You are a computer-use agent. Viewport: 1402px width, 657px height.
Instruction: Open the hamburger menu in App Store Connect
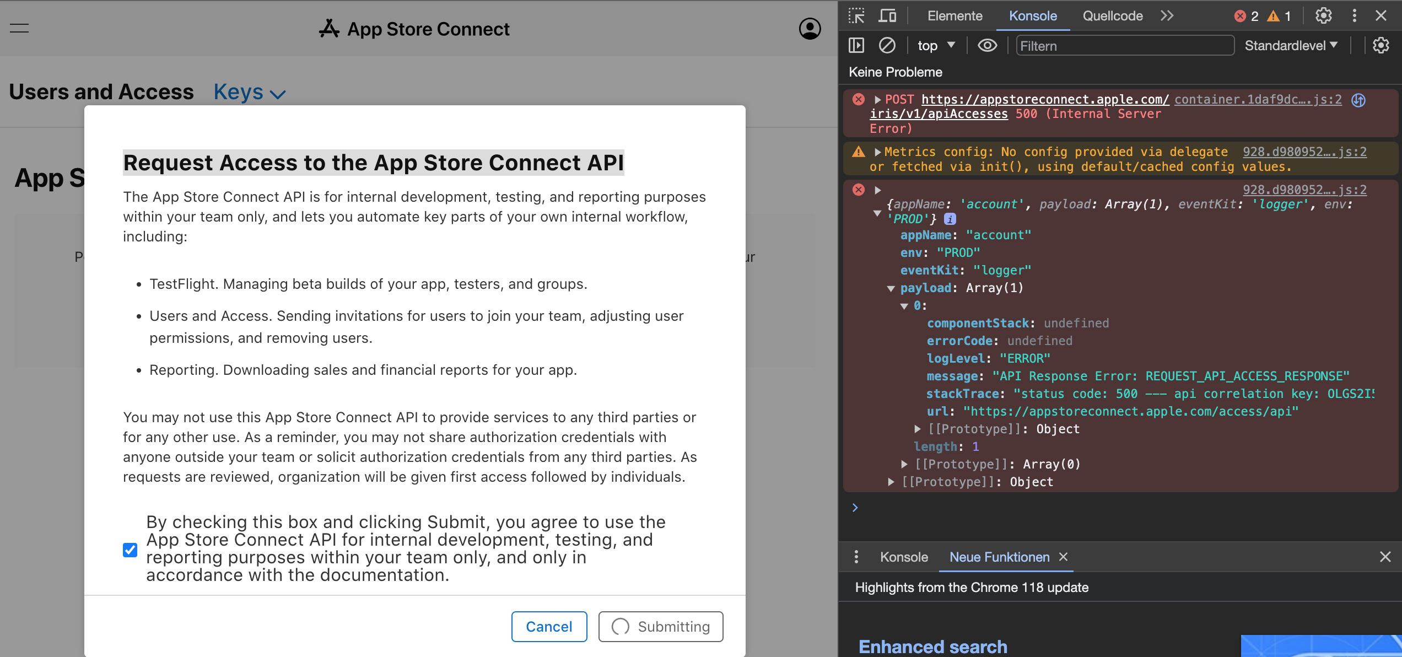(19, 29)
